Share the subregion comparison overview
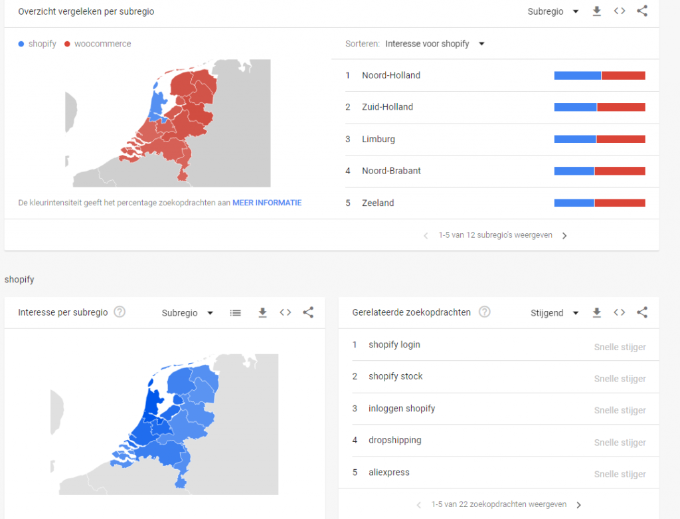 pyautogui.click(x=641, y=11)
